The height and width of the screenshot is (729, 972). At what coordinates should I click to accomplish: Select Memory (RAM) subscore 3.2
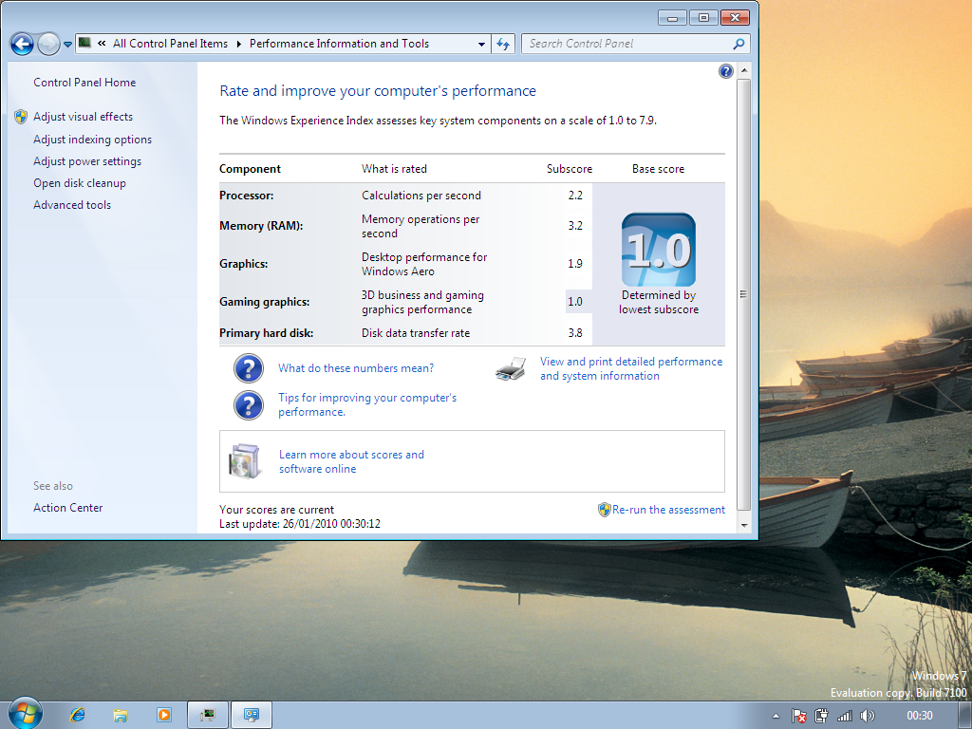pos(575,226)
